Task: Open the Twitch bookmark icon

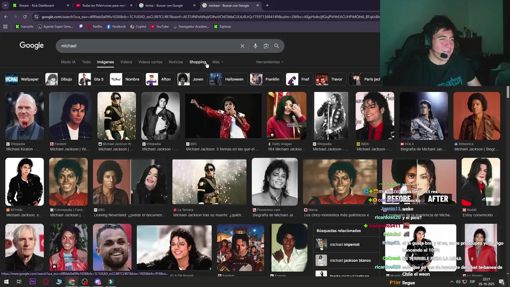Action: (x=81, y=27)
